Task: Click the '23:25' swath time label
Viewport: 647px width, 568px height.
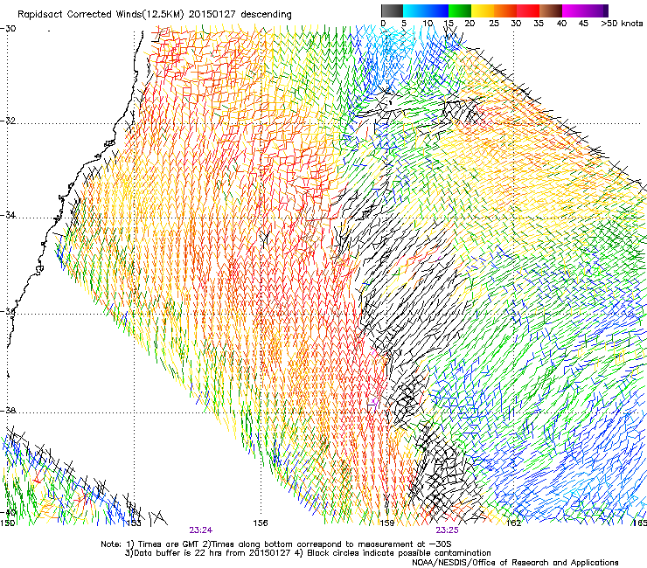Action: pyautogui.click(x=448, y=530)
